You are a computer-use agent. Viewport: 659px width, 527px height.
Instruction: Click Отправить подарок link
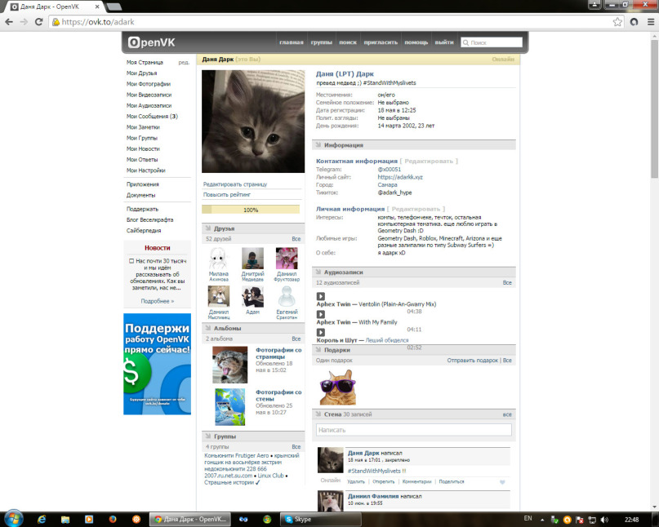click(x=472, y=361)
